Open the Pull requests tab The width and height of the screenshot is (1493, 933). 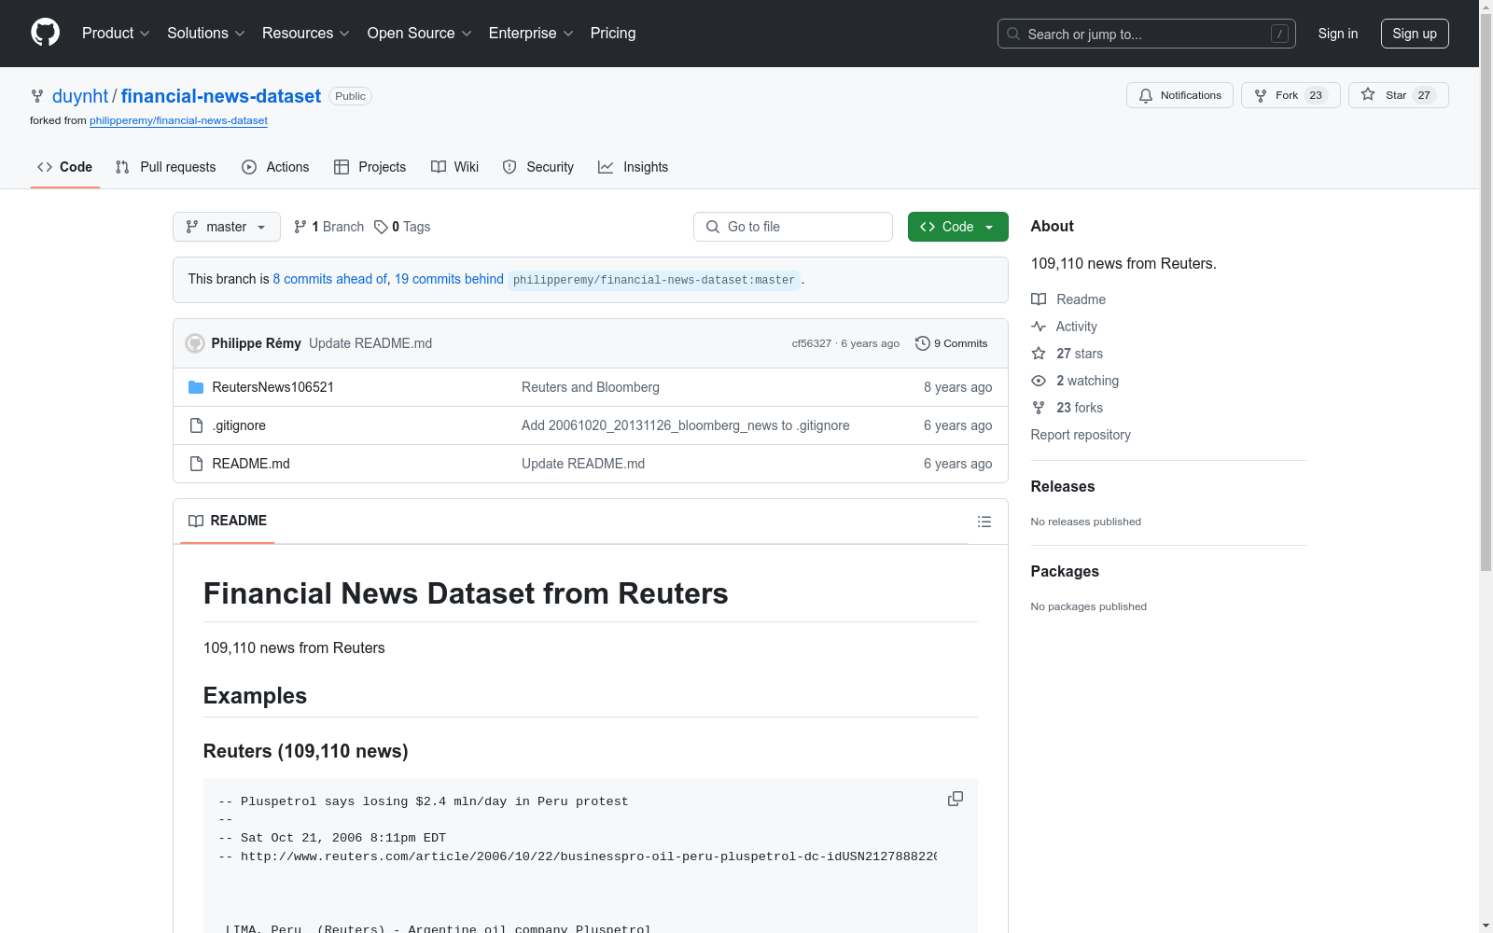tap(165, 167)
